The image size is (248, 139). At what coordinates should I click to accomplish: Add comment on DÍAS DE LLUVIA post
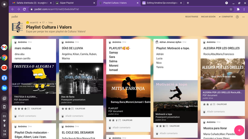[x=74, y=116]
